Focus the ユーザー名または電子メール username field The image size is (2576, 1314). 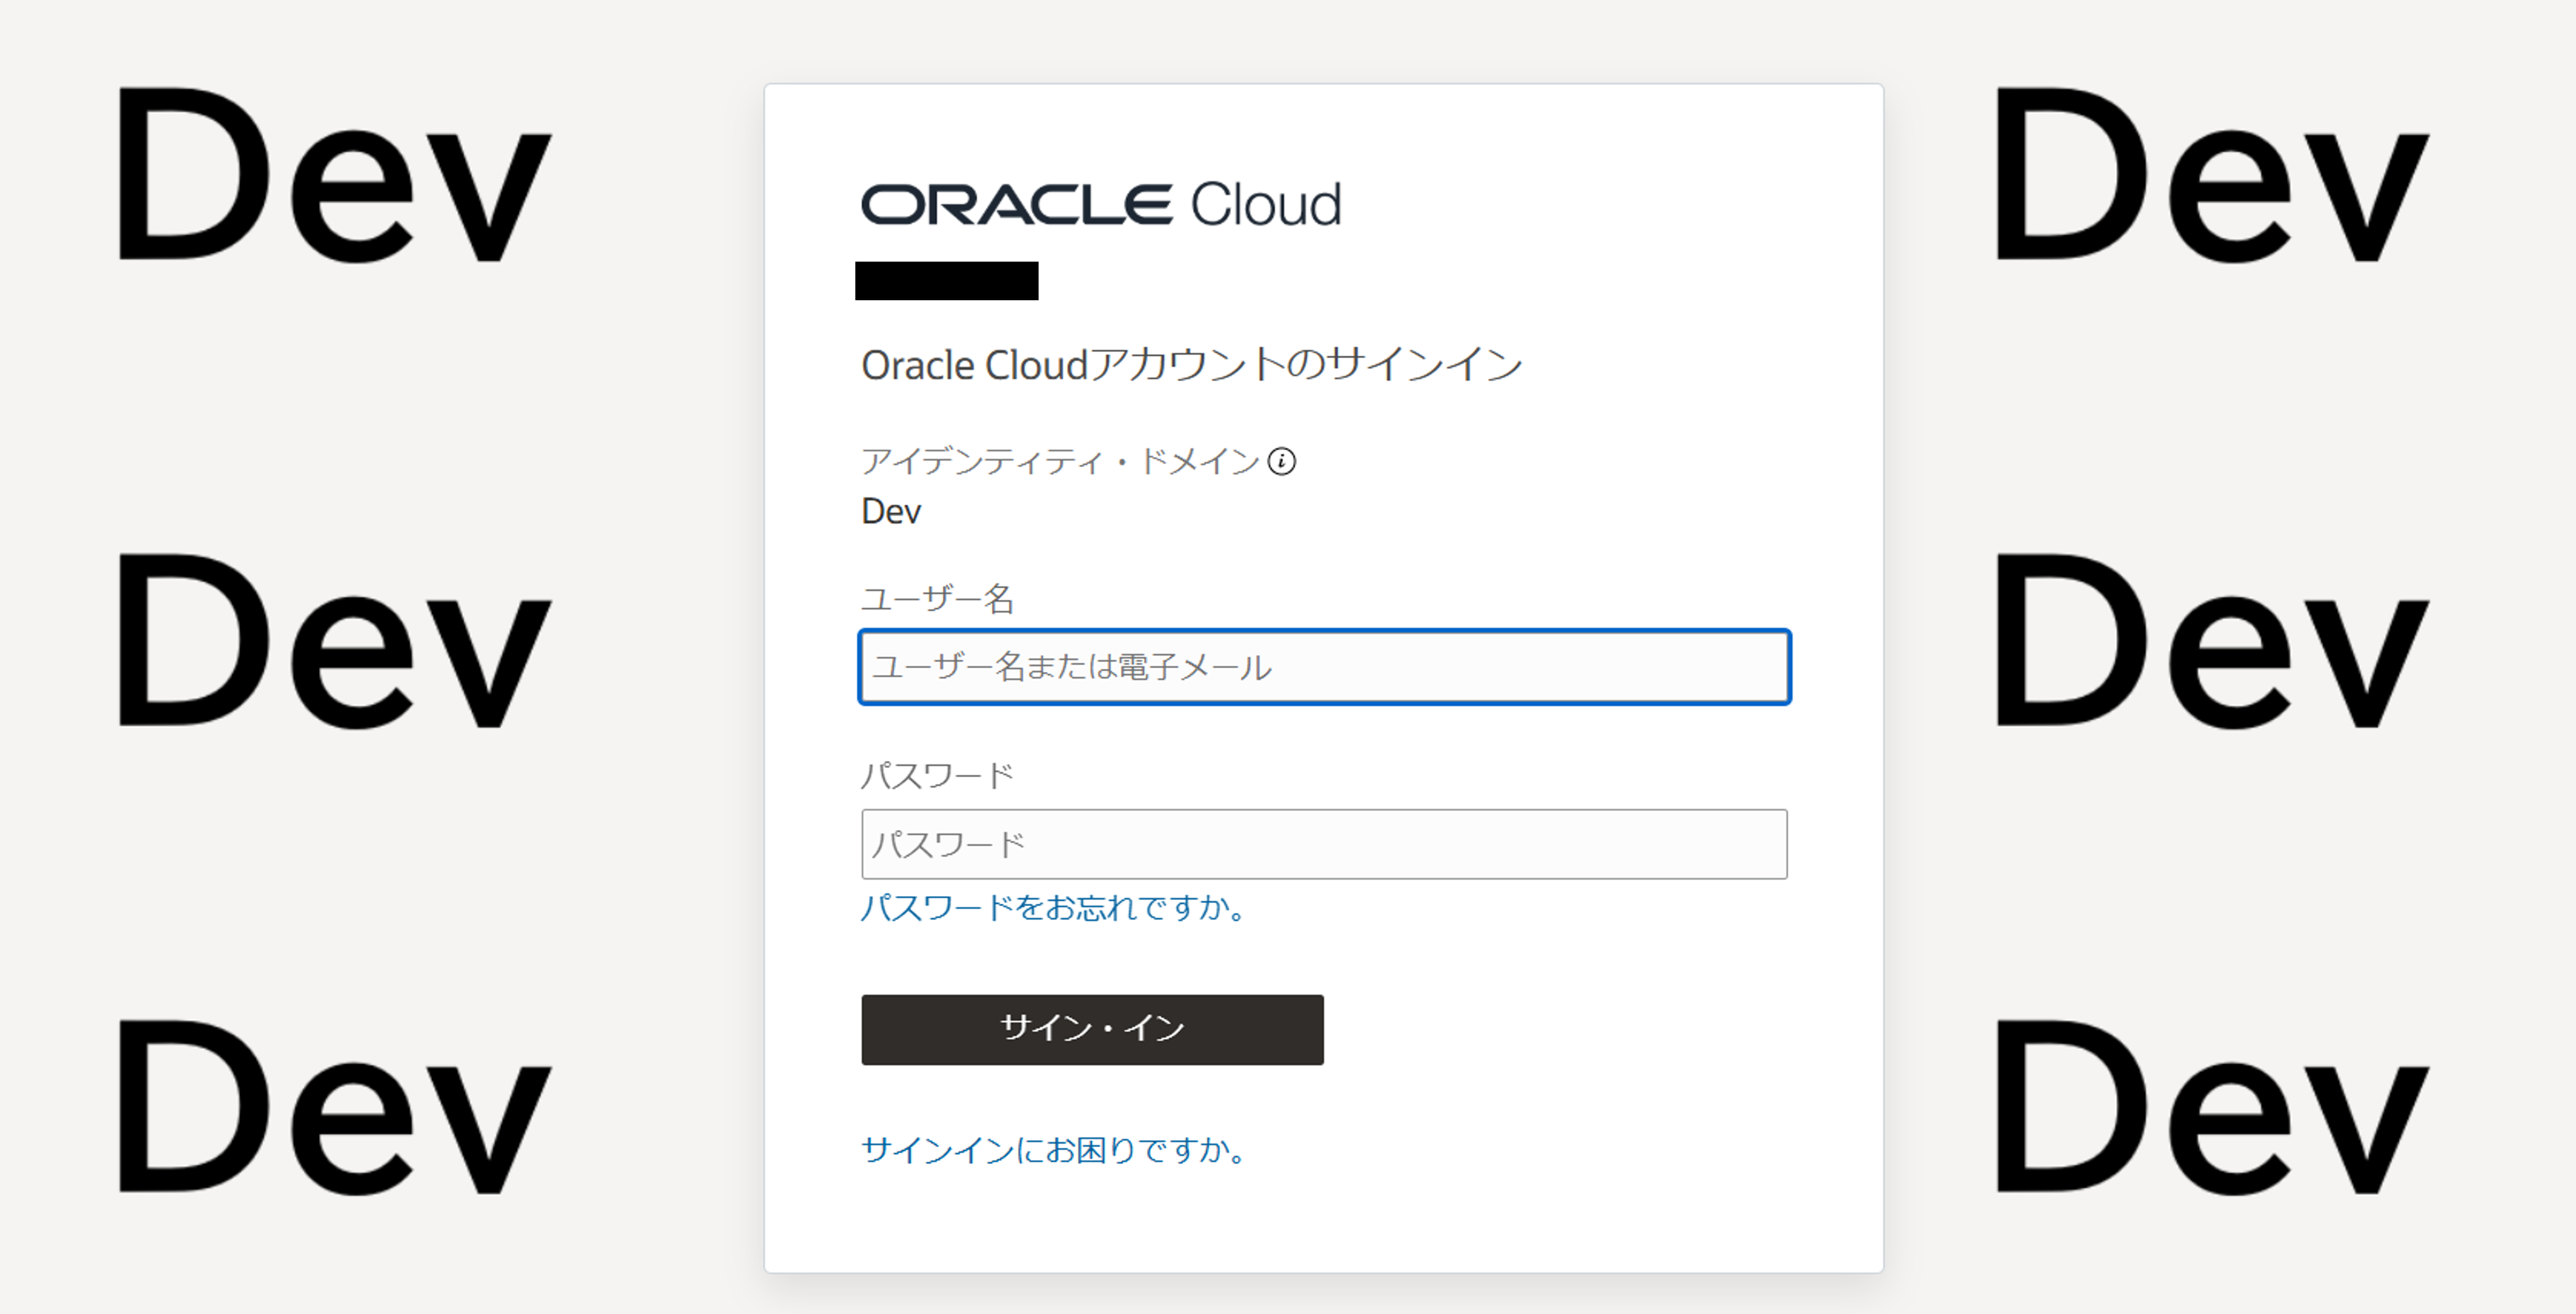pyautogui.click(x=1324, y=667)
